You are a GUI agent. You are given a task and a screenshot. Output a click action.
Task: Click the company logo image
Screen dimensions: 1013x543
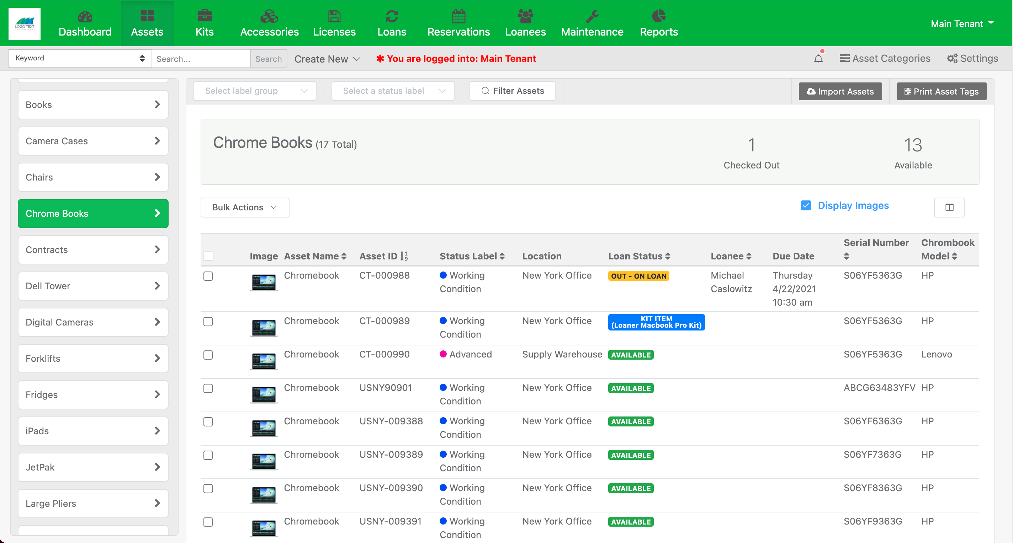point(25,23)
